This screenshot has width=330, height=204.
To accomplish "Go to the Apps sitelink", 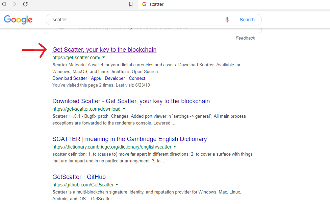I will pos(96,78).
